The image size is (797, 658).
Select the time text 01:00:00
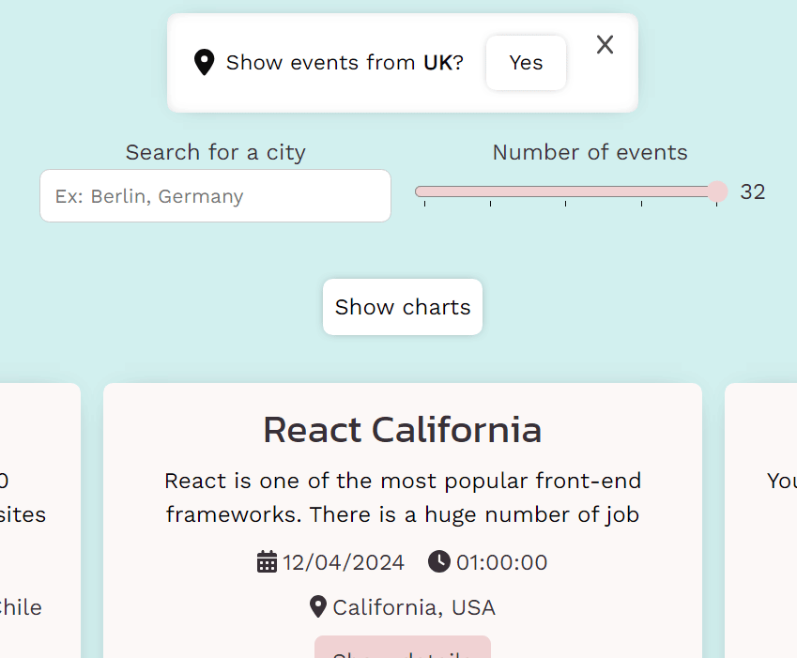click(x=501, y=562)
